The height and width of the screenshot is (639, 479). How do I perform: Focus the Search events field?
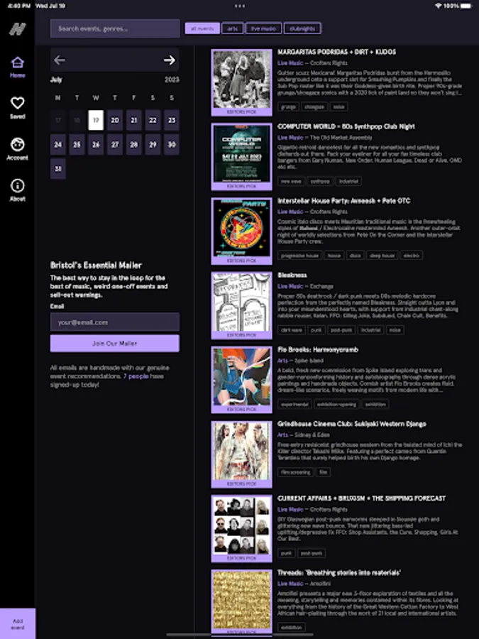(x=115, y=28)
